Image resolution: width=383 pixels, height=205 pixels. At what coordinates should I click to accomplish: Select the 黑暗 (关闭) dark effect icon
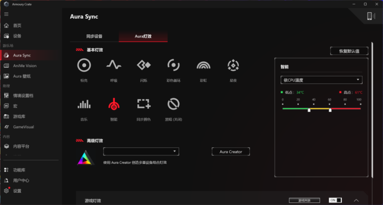174,104
